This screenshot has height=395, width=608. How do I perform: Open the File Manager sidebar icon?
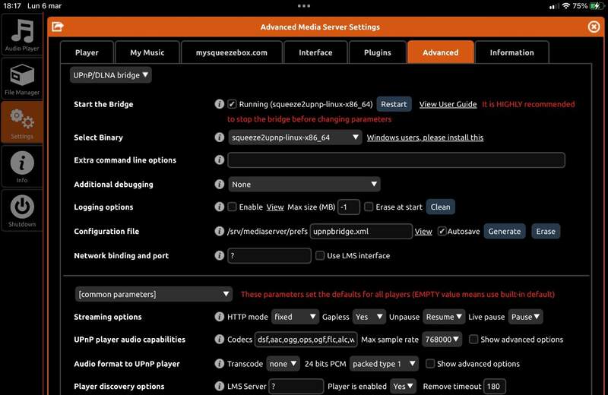pyautogui.click(x=22, y=79)
